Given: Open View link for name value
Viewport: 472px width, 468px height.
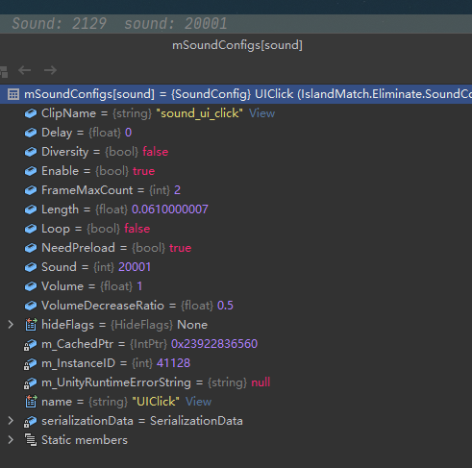Looking at the screenshot, I should pyautogui.click(x=198, y=402).
